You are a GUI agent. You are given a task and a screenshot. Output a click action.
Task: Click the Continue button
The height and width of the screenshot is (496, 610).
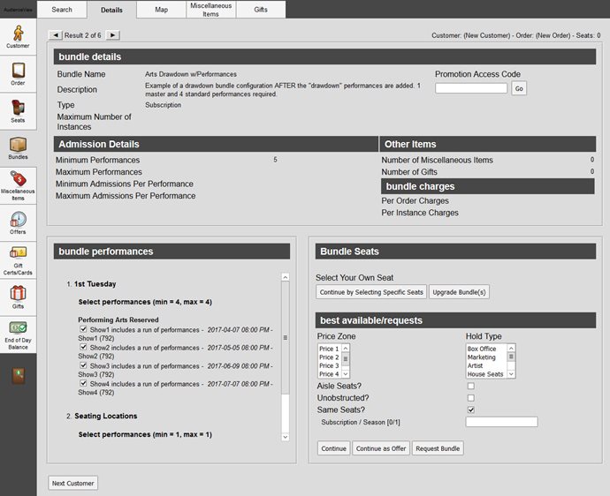click(333, 448)
